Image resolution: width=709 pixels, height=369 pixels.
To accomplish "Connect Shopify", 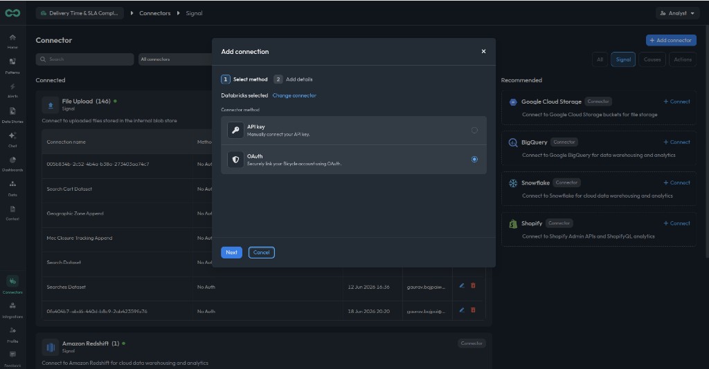I will click(x=676, y=224).
